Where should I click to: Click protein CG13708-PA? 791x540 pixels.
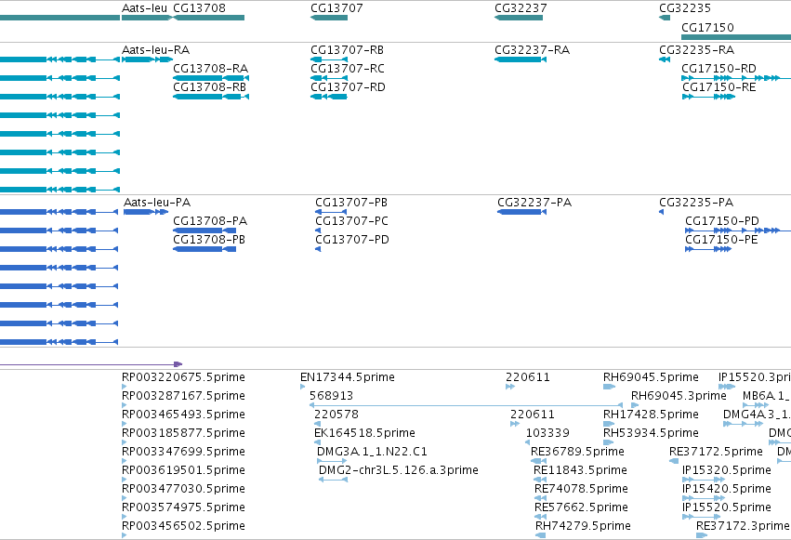210,221
